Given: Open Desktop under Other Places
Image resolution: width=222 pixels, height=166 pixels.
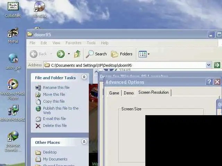Looking at the screenshot, I should [x=50, y=152].
